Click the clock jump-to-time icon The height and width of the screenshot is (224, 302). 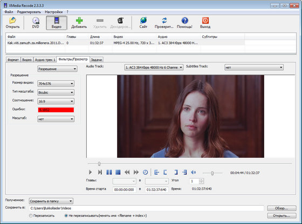point(145,172)
